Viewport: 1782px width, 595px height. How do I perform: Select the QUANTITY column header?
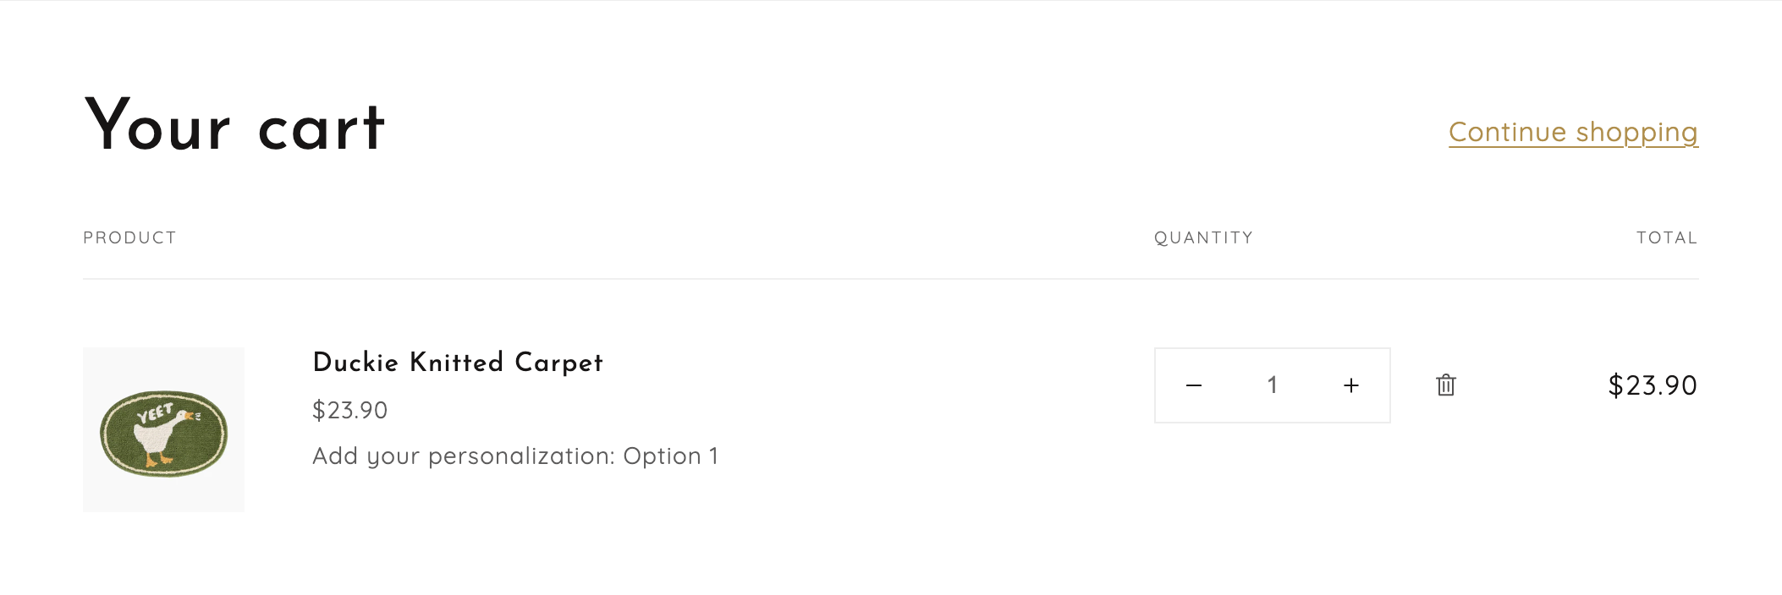click(x=1203, y=238)
